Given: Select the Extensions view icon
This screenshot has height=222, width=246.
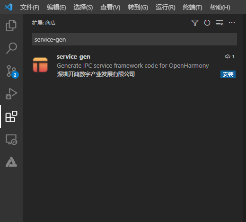Looking at the screenshot, I should pos(11,116).
